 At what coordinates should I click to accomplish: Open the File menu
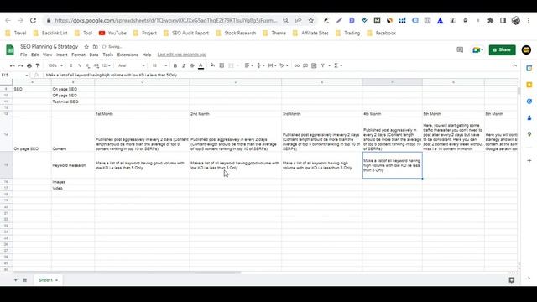(x=23, y=55)
